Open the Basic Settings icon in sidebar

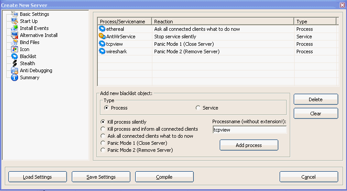coord(15,14)
